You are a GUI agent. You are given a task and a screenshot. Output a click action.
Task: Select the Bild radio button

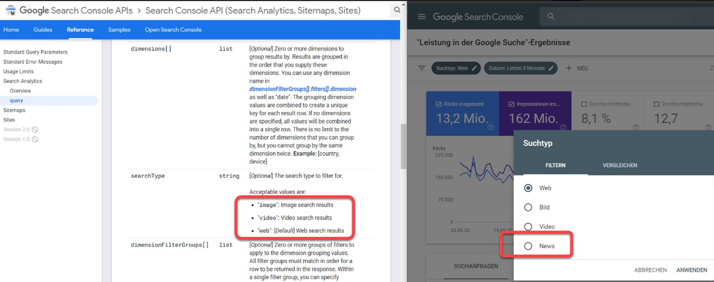(x=528, y=208)
